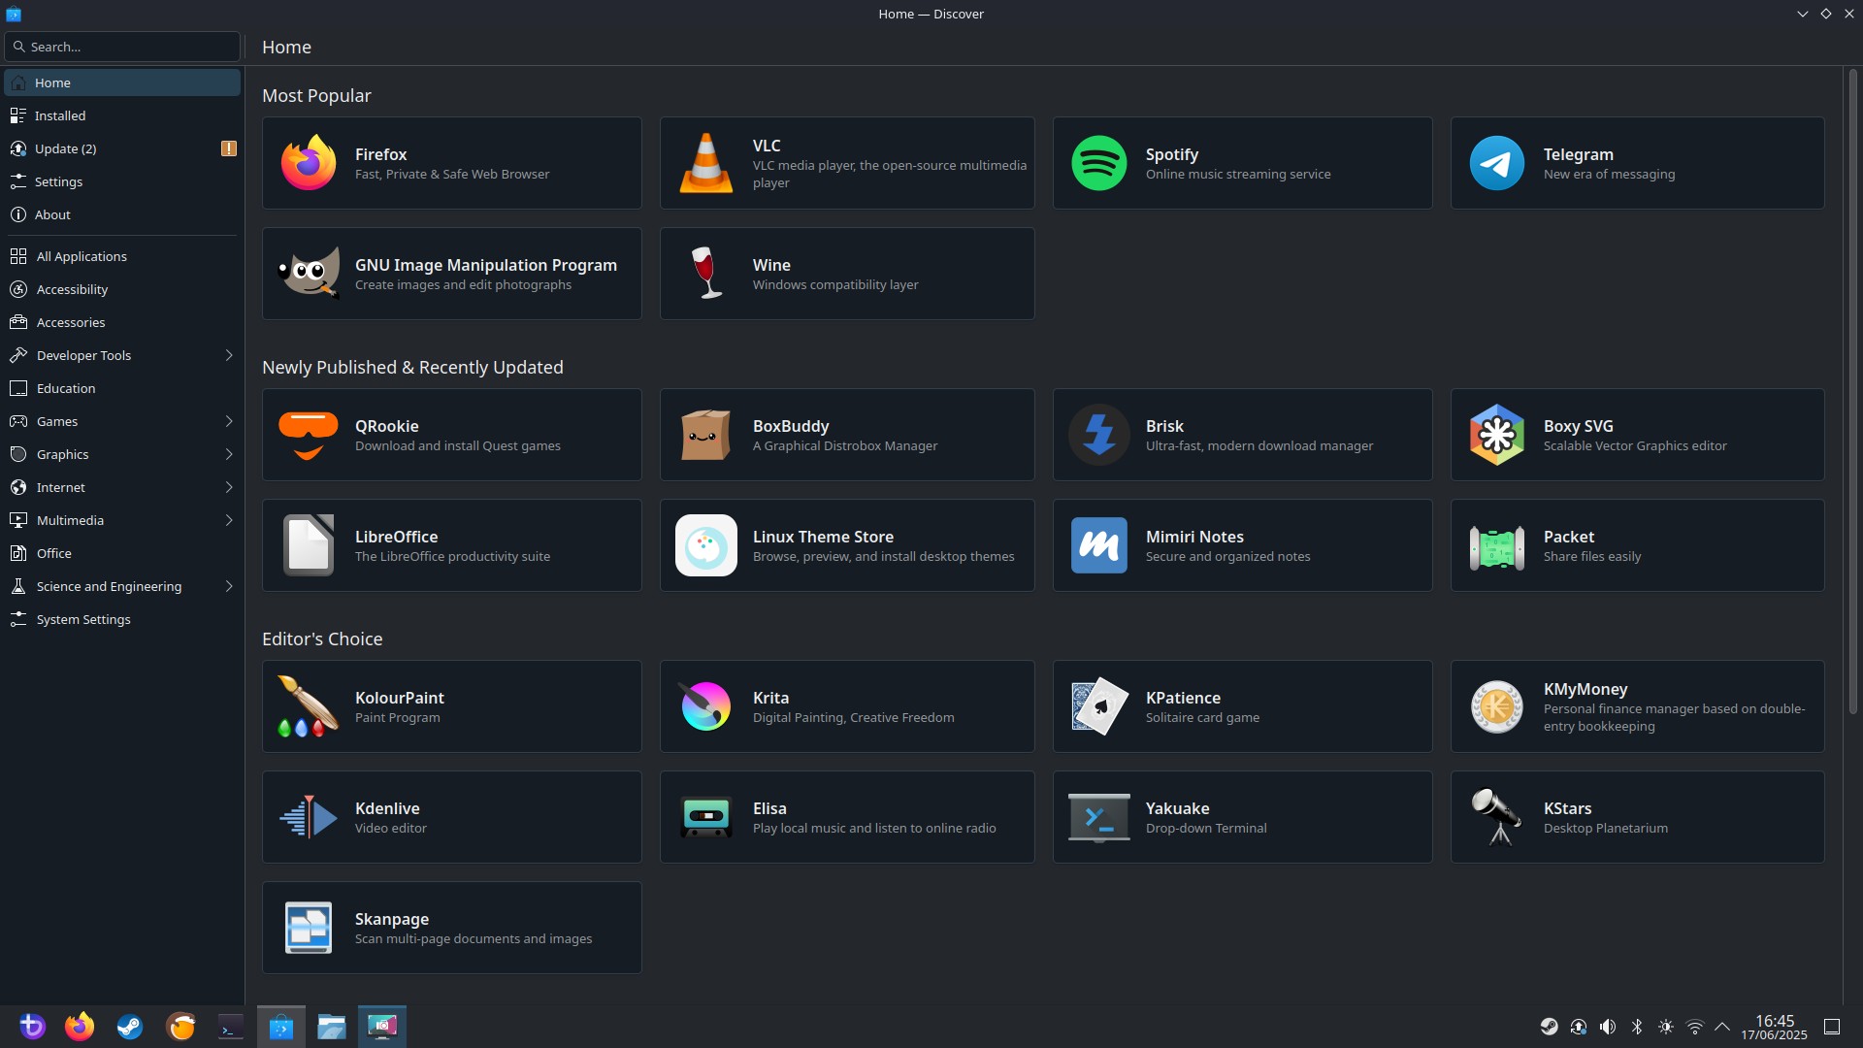Open Wi-Fi network tray icon
Image resolution: width=1863 pixels, height=1048 pixels.
pyautogui.click(x=1695, y=1027)
